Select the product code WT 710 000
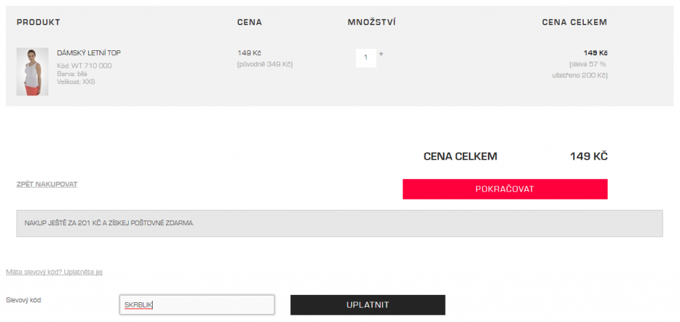The height and width of the screenshot is (322, 680). point(84,66)
